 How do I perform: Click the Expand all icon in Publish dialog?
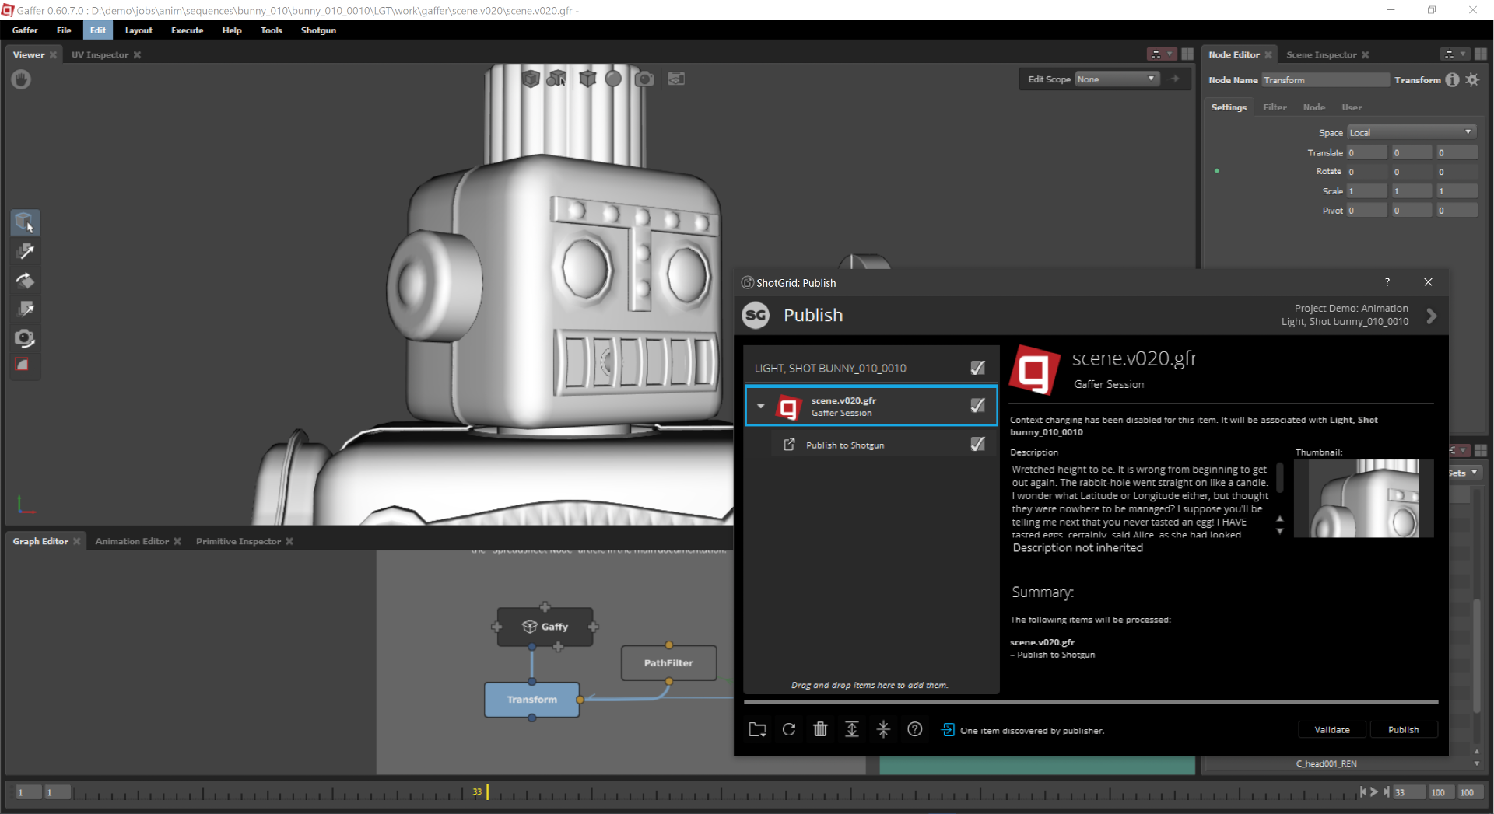click(x=852, y=729)
